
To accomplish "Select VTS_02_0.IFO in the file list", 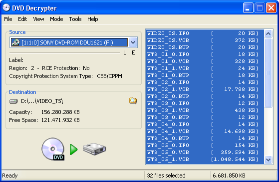I will point(205,82).
